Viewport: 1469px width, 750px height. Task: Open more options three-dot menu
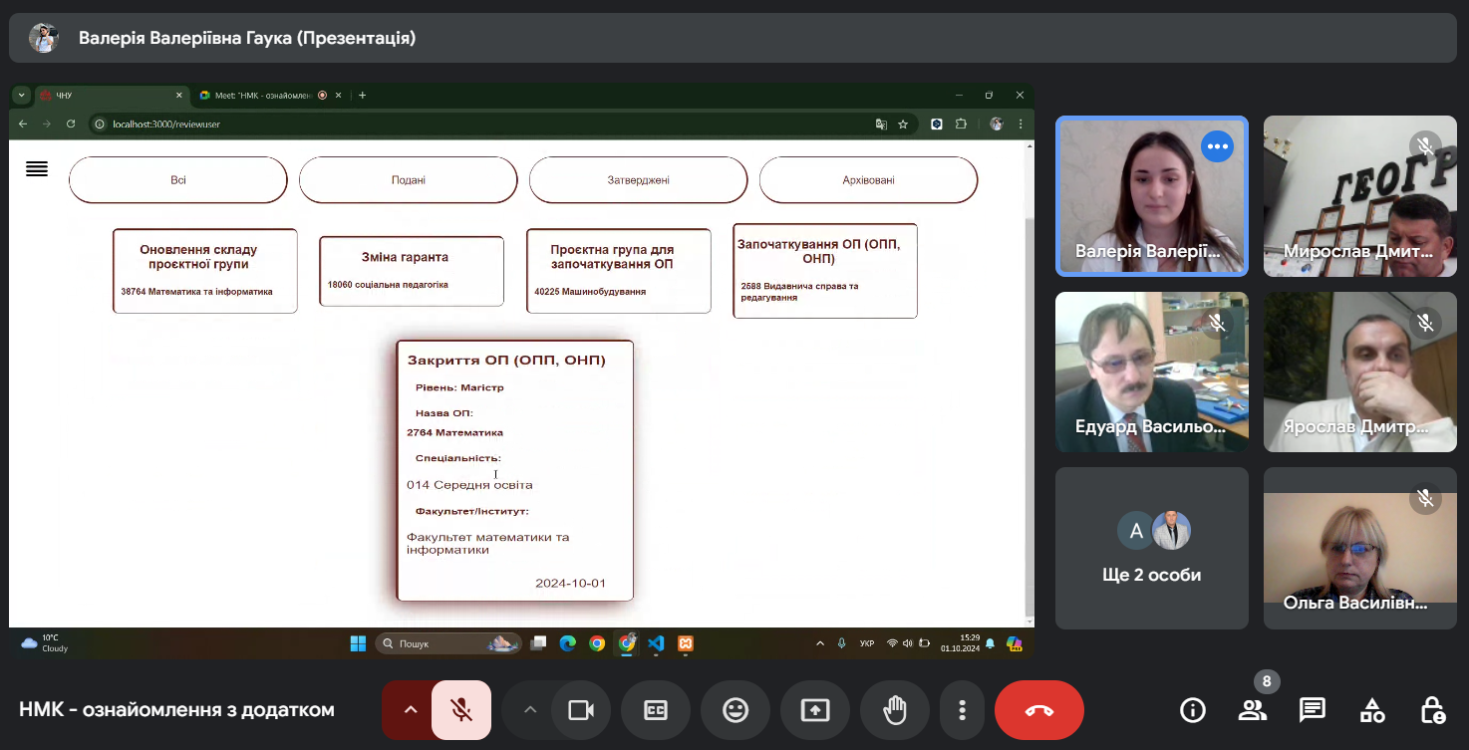(x=962, y=710)
